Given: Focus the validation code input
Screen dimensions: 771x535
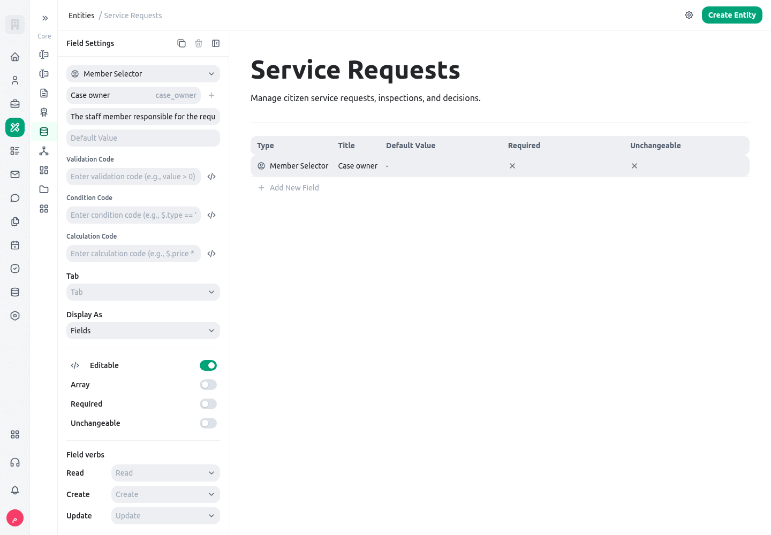Looking at the screenshot, I should [133, 177].
